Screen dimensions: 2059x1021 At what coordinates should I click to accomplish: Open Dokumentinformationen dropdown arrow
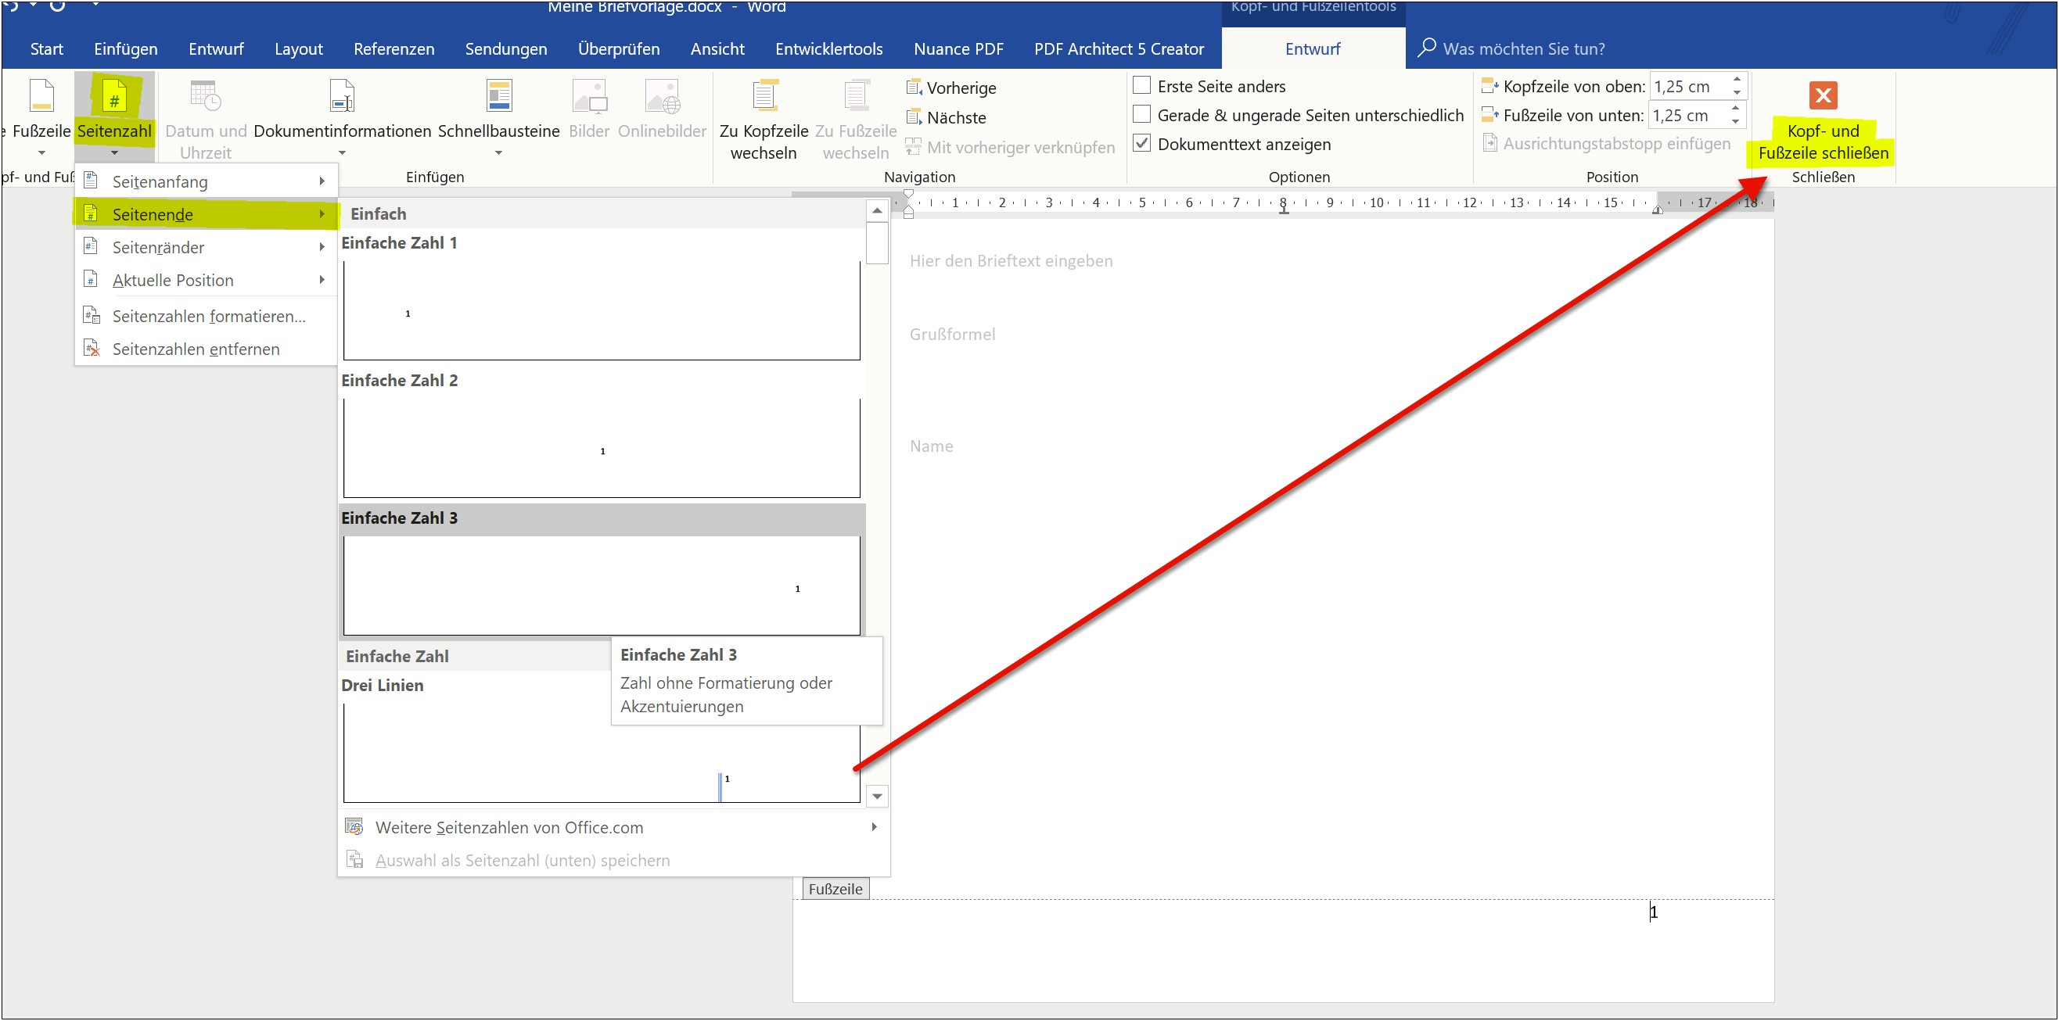point(342,152)
